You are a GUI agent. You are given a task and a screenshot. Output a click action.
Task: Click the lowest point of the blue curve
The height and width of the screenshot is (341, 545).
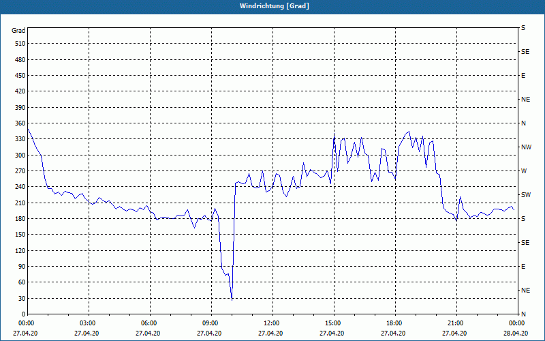pos(232,299)
